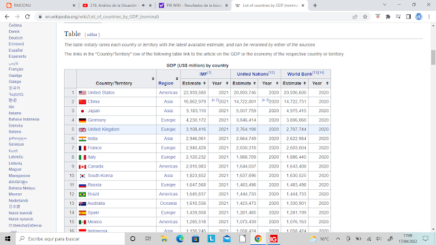436x245 pixels.
Task: Select Japan's IMF estimate 5,103,110
Action: [x=195, y=111]
